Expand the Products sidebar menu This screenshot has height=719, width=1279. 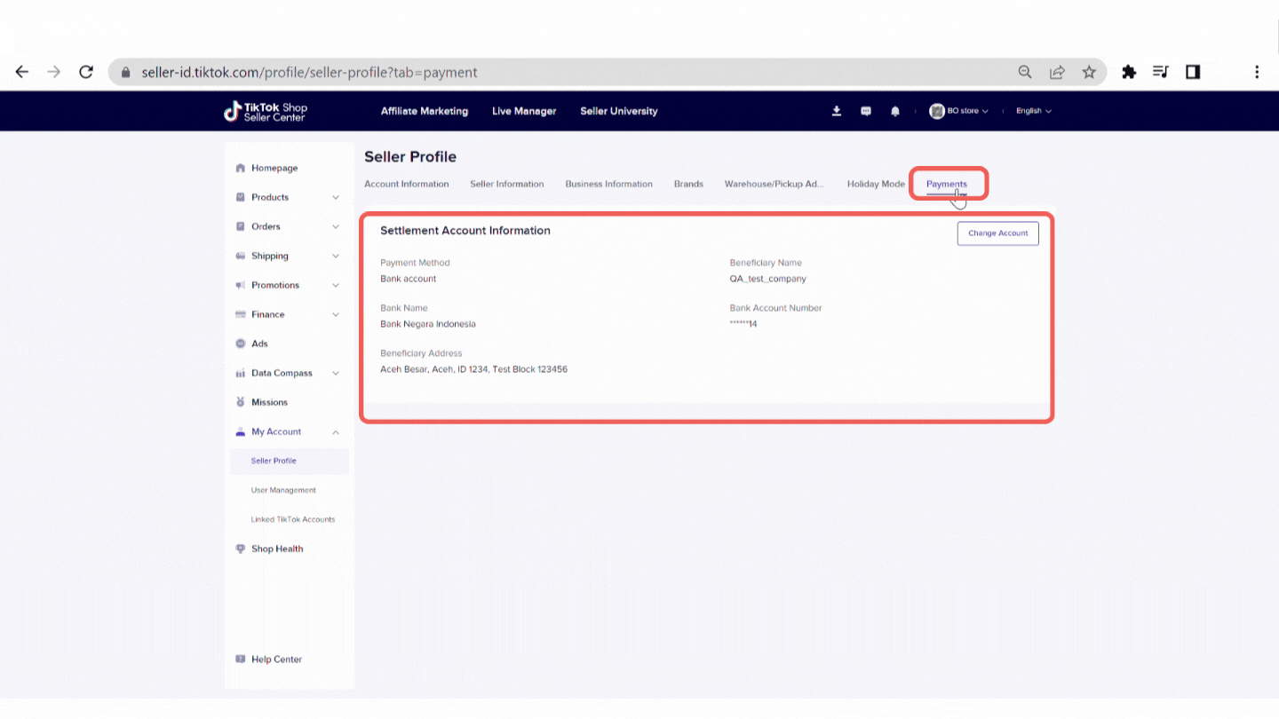(x=287, y=197)
